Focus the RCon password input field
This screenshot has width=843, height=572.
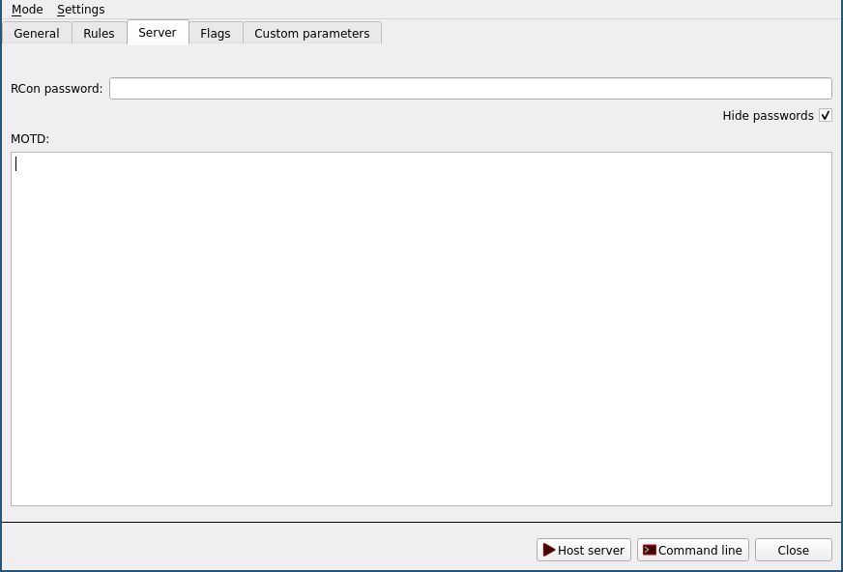click(470, 89)
